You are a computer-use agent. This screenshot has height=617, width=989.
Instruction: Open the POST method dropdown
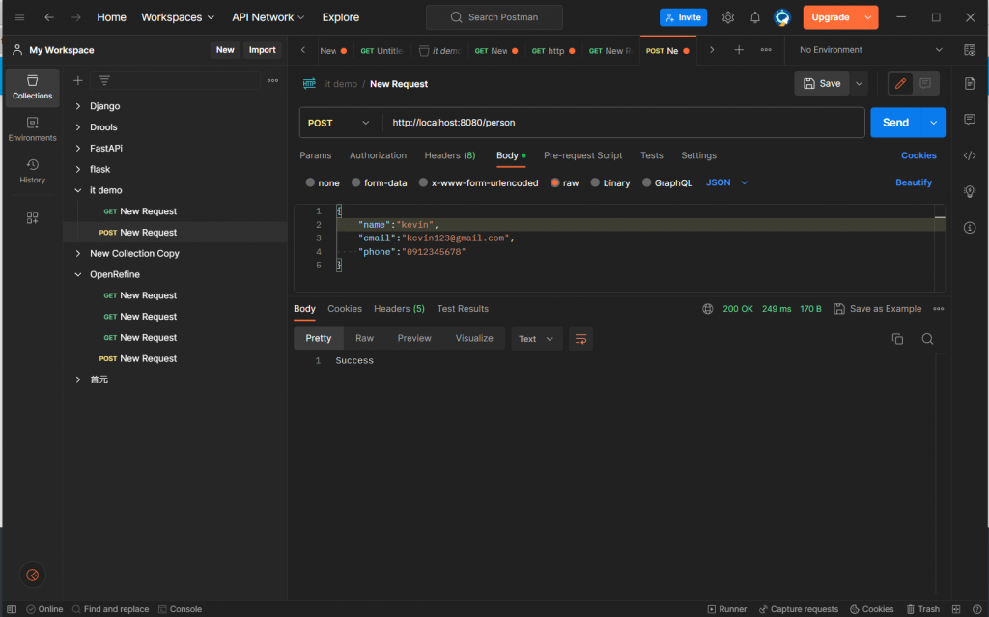(x=339, y=123)
